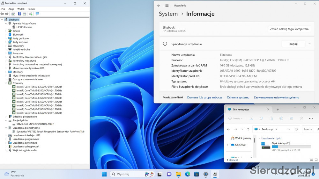Collapse the Stacje dysków node

point(6,120)
